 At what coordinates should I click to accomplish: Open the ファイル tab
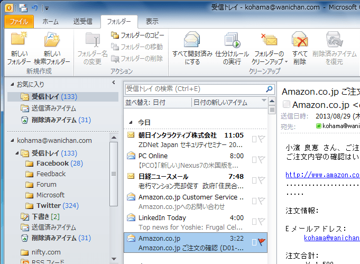click(x=19, y=22)
